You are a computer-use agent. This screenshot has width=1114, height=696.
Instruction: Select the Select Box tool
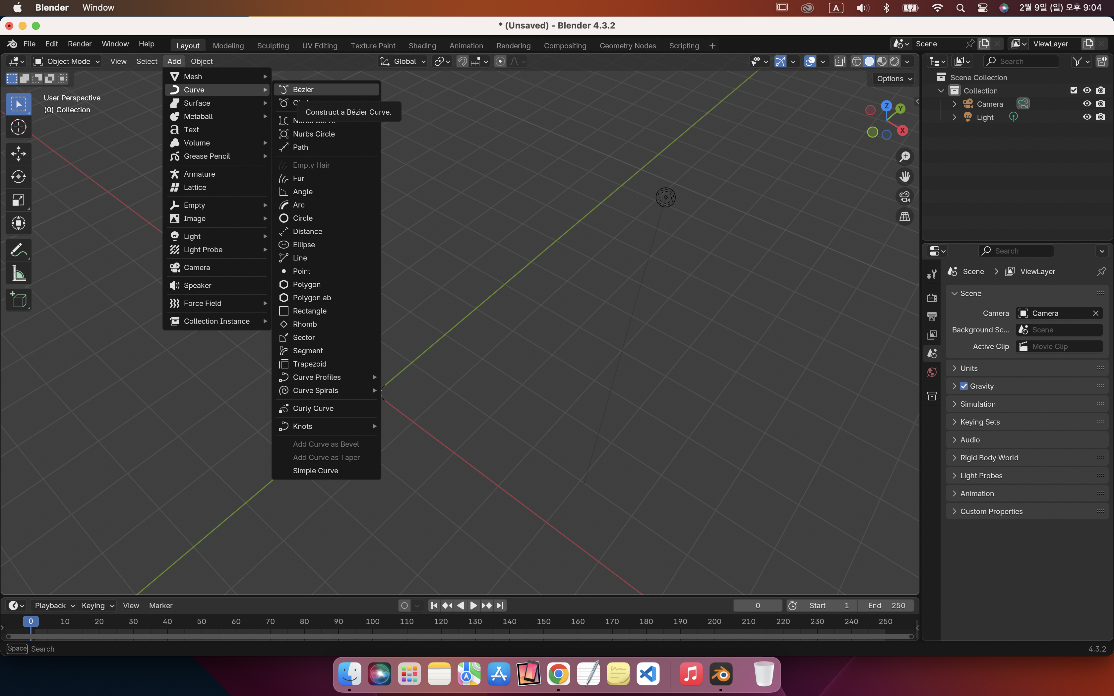19,104
